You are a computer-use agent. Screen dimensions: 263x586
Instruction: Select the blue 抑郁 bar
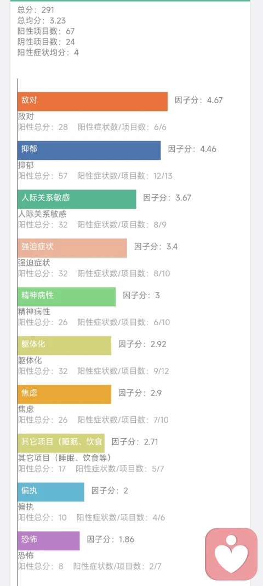tap(89, 150)
